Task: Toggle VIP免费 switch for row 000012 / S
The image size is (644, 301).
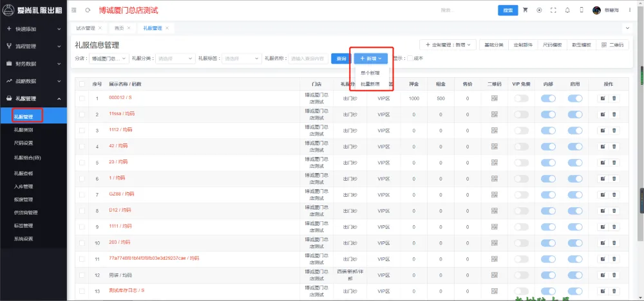Action: (521, 98)
